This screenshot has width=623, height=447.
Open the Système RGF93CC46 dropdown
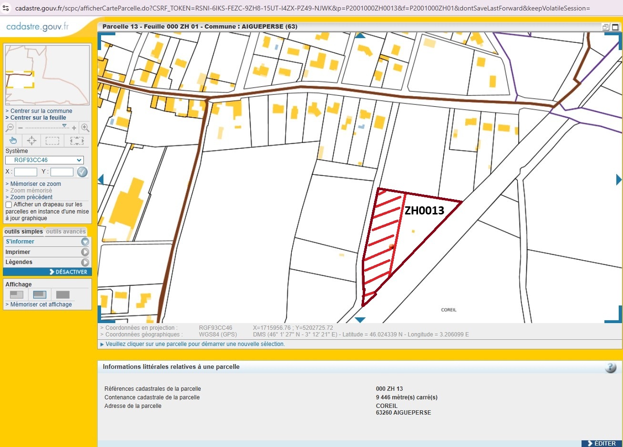(45, 160)
